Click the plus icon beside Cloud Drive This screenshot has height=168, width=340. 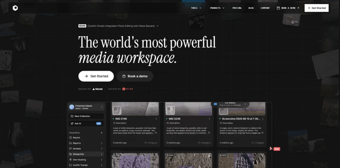pyautogui.click(x=102, y=133)
